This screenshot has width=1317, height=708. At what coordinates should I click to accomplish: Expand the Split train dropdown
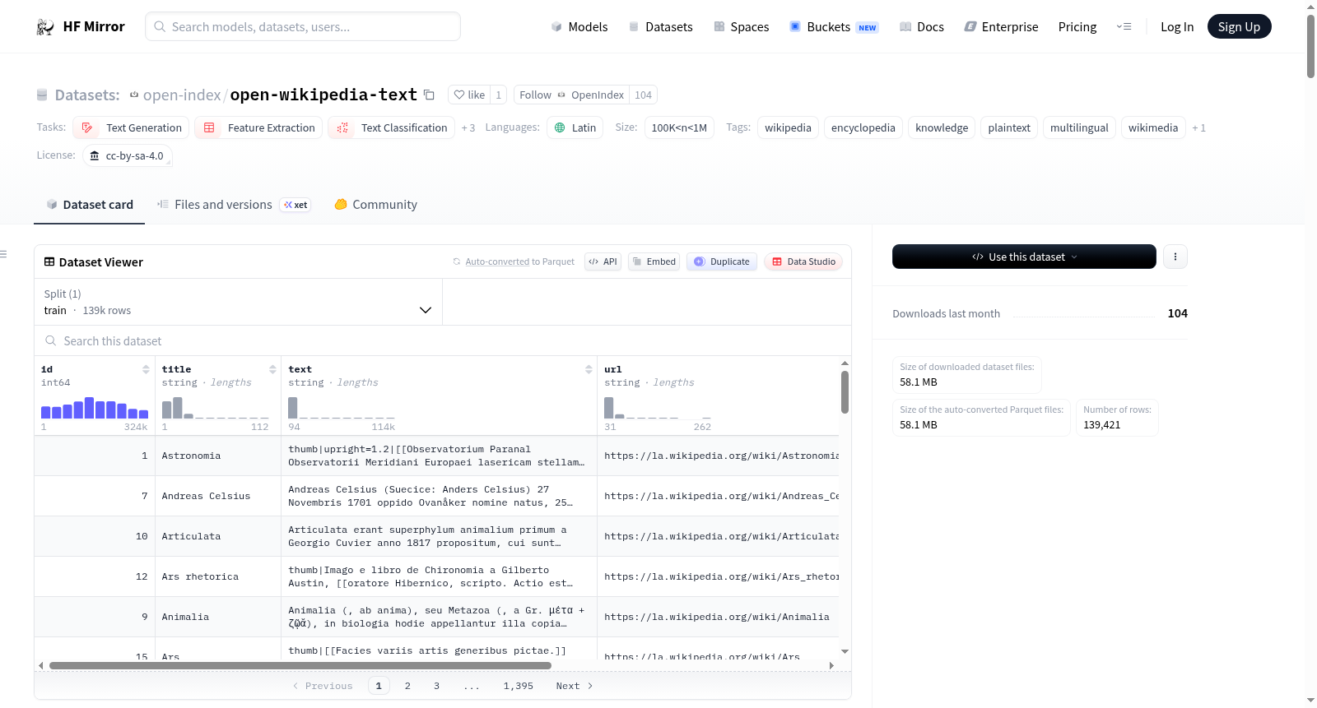[238, 302]
